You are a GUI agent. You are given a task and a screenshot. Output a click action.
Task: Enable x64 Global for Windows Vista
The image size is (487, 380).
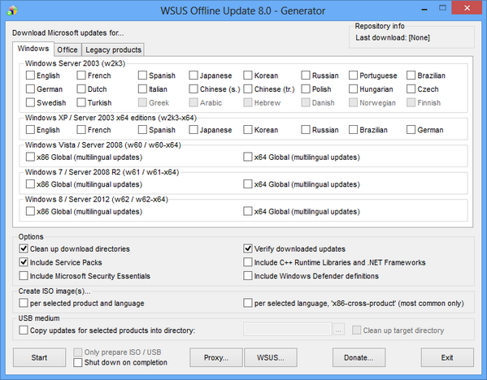coord(247,157)
